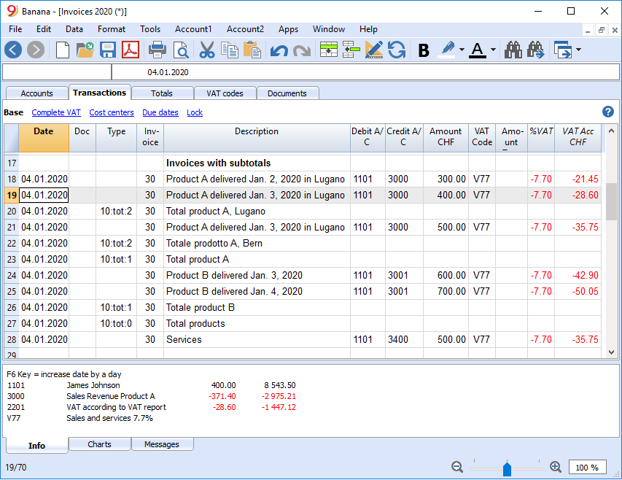Open a file with the folder icon
The width and height of the screenshot is (622, 480).
(x=85, y=50)
